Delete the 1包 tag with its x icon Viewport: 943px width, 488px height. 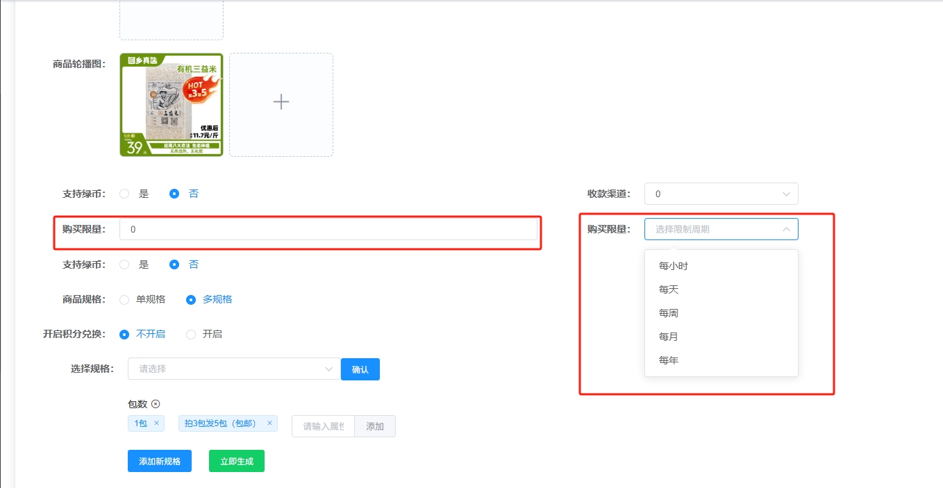coord(155,423)
